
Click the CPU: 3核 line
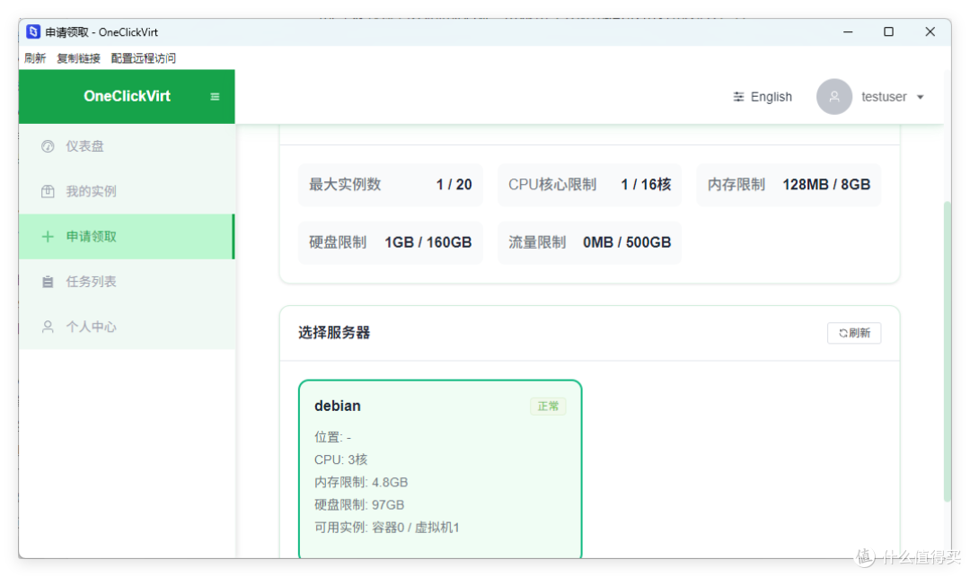(341, 459)
